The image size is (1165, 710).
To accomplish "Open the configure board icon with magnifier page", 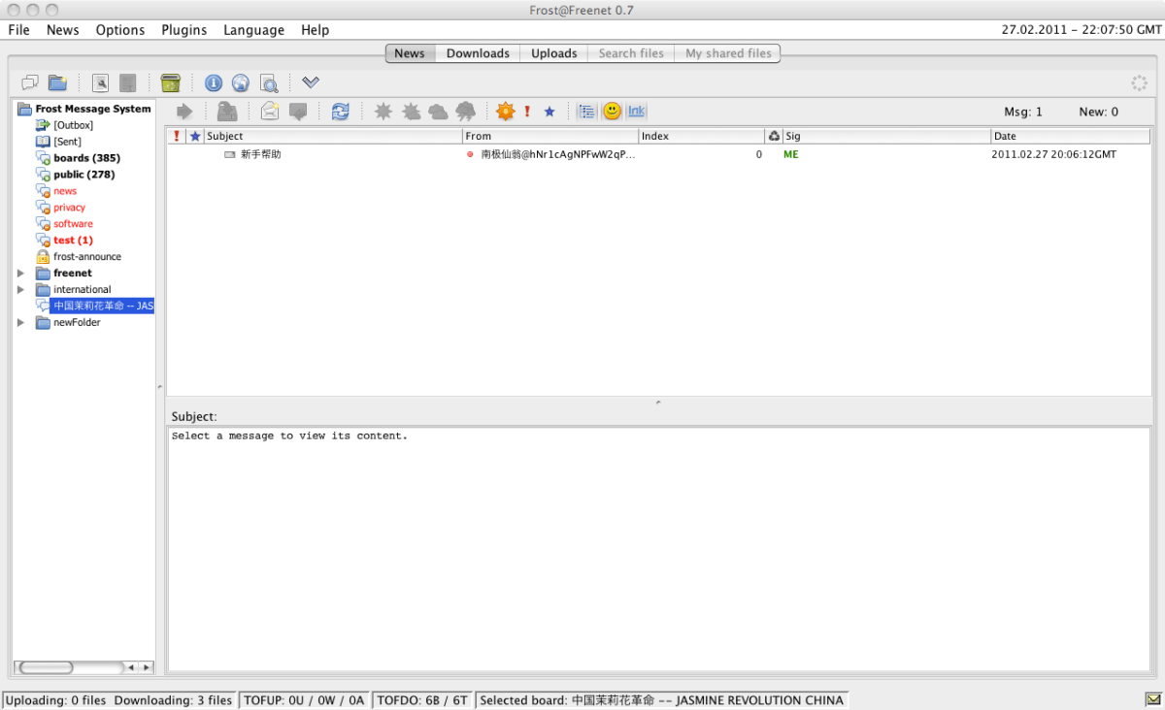I will tap(100, 83).
